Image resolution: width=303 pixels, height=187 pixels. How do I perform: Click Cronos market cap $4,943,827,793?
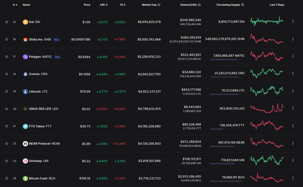click(149, 74)
